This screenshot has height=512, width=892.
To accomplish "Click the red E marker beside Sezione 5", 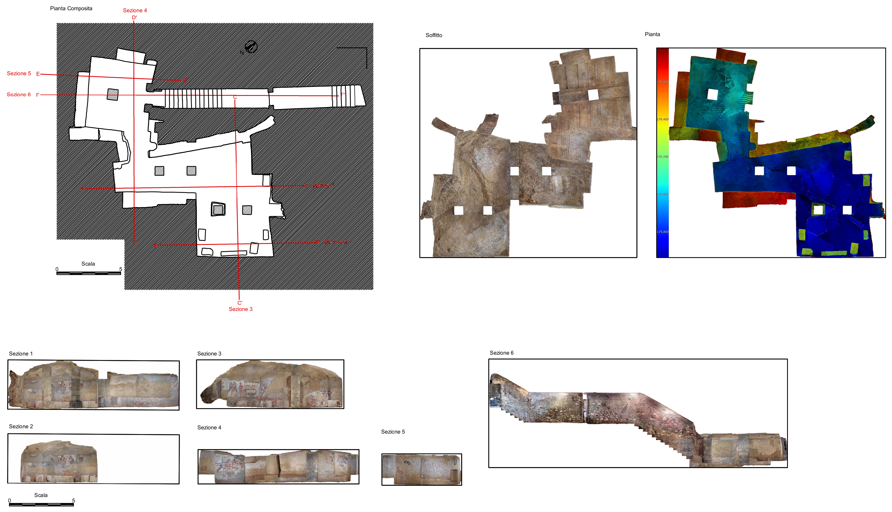I will [38, 74].
